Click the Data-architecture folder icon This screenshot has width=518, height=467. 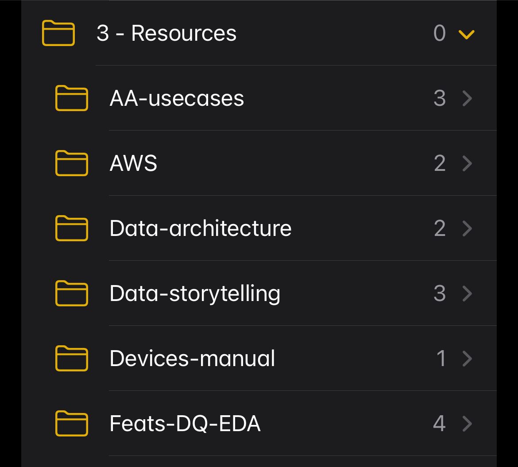71,228
